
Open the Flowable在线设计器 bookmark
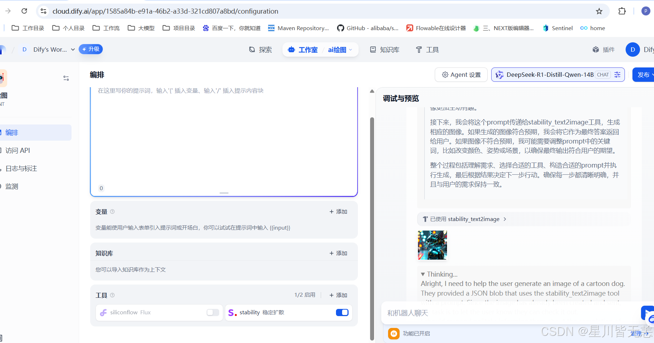(436, 28)
